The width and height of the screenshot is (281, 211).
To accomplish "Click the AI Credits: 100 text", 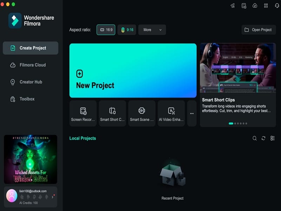I will click(28, 203).
